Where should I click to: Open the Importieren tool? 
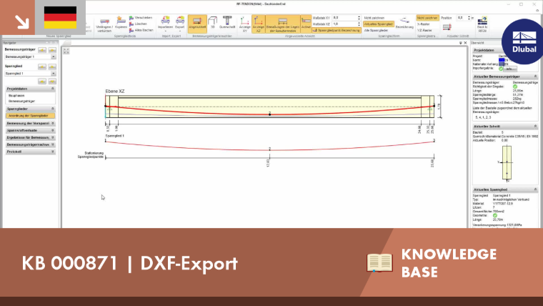165,23
